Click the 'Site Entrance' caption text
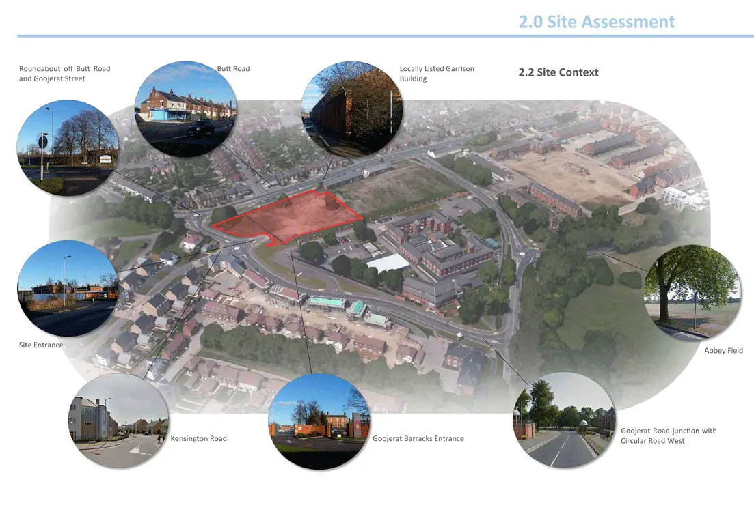This screenshot has width=754, height=529. (x=41, y=345)
